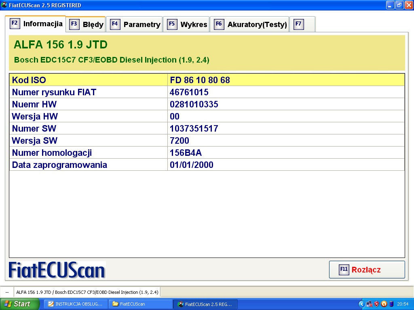
Task: Minimize the FiatECUScan window
Action: point(390,5)
